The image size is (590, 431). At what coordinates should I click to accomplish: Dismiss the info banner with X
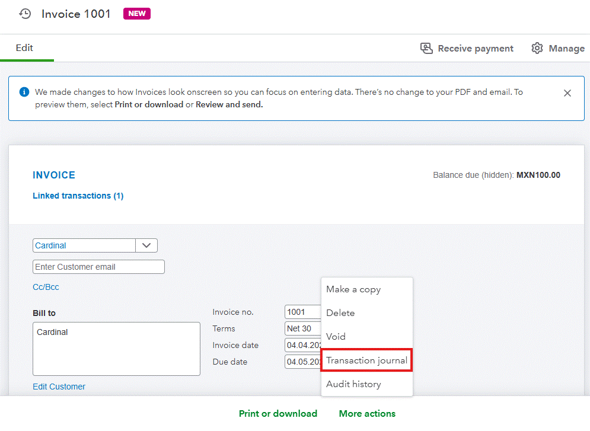tap(567, 93)
